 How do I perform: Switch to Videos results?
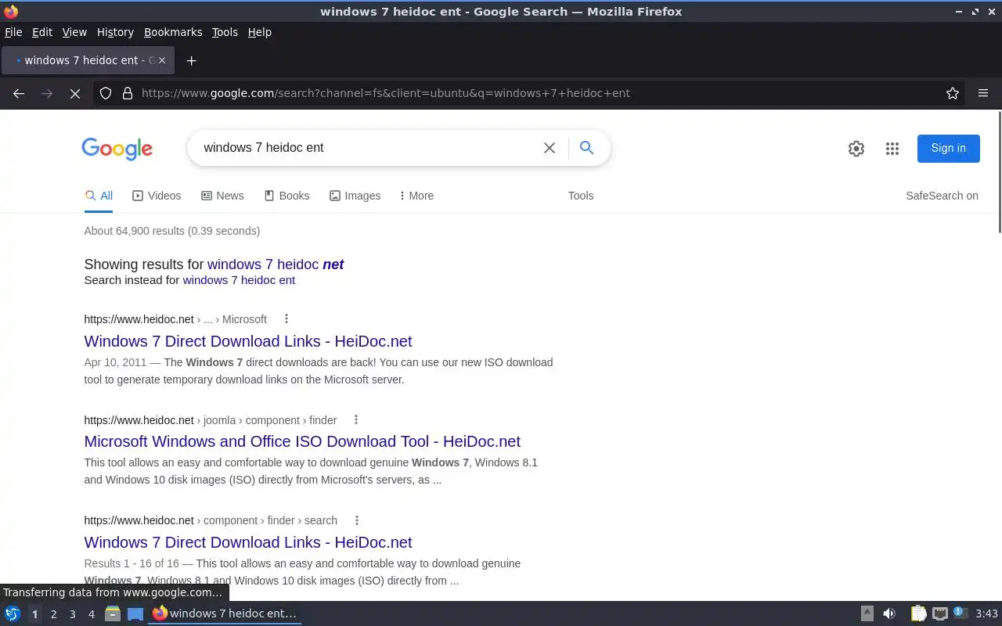coord(157,196)
